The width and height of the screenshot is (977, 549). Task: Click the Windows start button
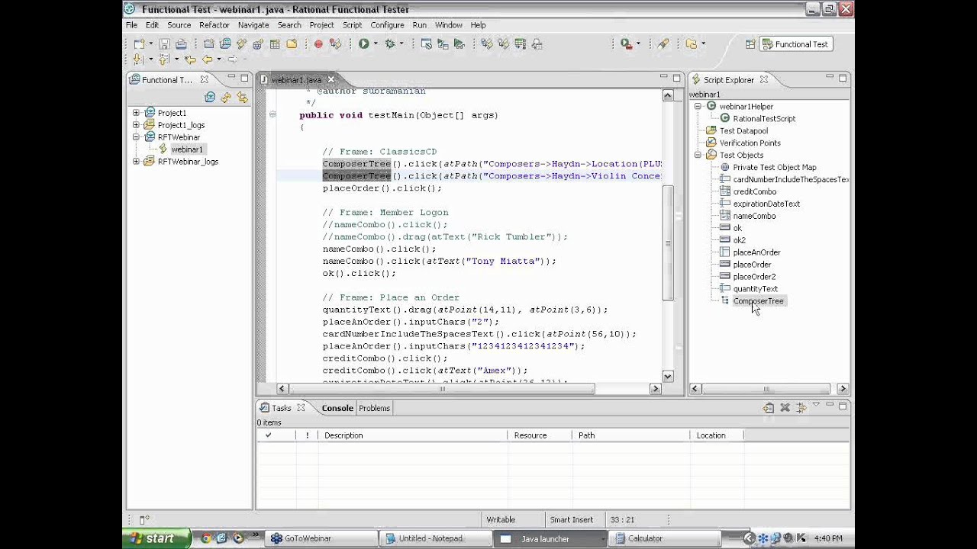(x=156, y=538)
